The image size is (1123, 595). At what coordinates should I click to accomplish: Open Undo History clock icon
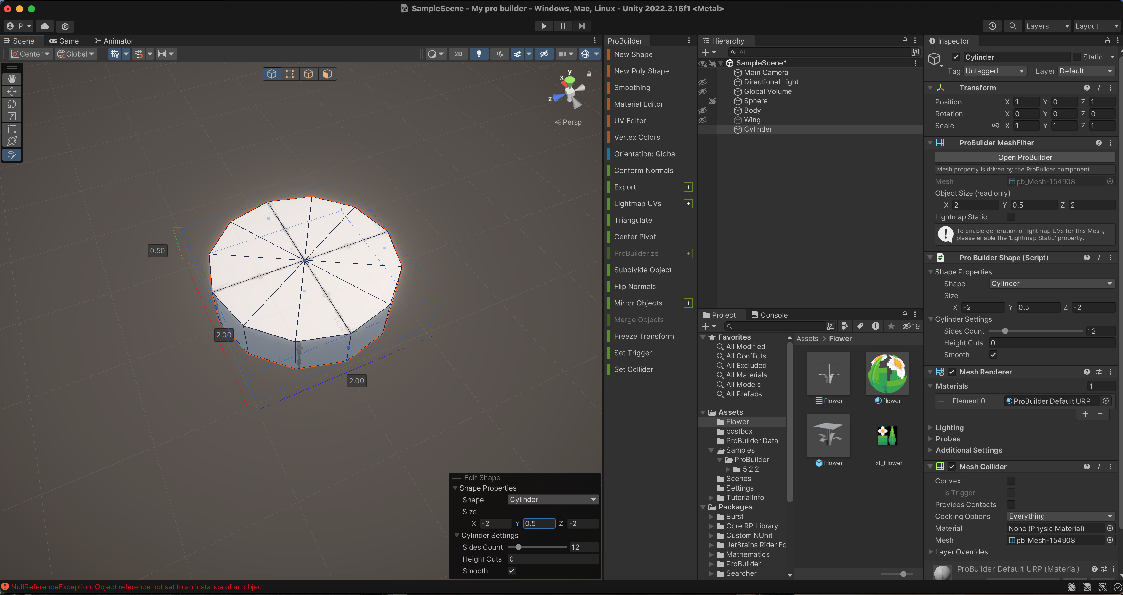pos(992,26)
